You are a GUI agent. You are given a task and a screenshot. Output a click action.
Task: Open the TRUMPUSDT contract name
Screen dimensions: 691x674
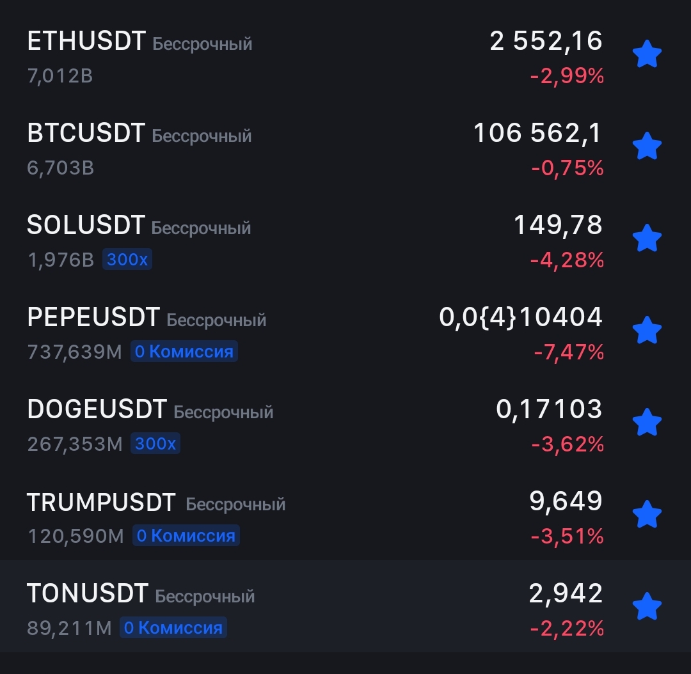click(x=101, y=502)
